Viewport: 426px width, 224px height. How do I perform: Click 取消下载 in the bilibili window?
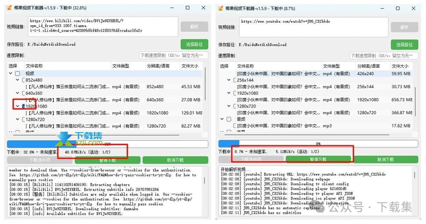[x=175, y=160]
